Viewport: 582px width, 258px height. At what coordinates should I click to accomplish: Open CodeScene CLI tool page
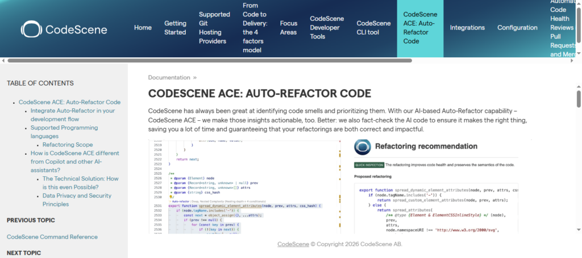374,28
